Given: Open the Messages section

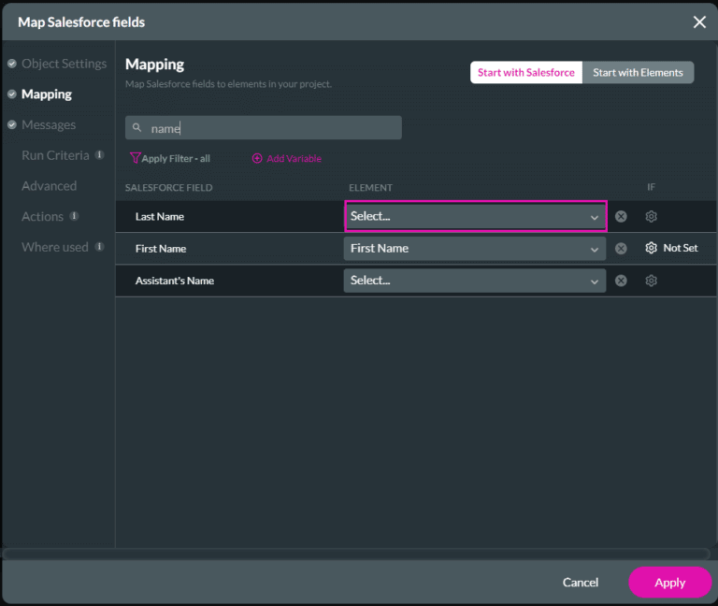Looking at the screenshot, I should coord(49,125).
